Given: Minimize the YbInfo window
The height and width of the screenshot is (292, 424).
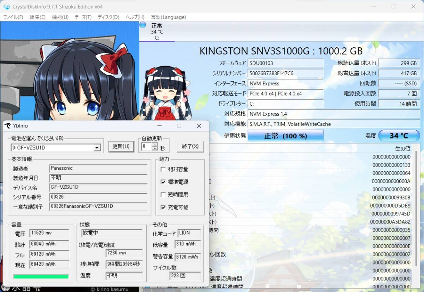Looking at the screenshot, I should [159, 126].
